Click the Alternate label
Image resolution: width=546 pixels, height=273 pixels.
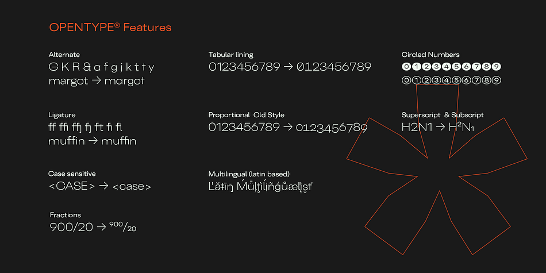pos(64,55)
